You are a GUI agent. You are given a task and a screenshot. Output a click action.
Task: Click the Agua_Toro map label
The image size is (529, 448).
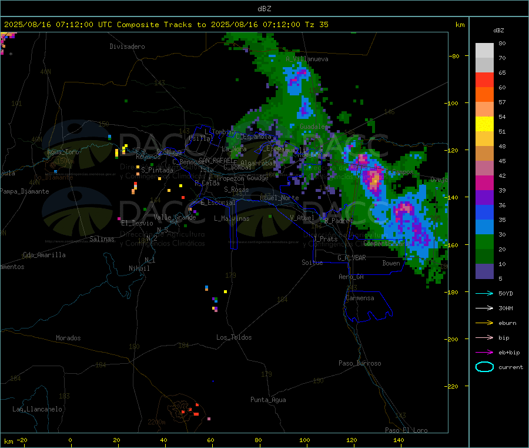pyautogui.click(x=63, y=152)
